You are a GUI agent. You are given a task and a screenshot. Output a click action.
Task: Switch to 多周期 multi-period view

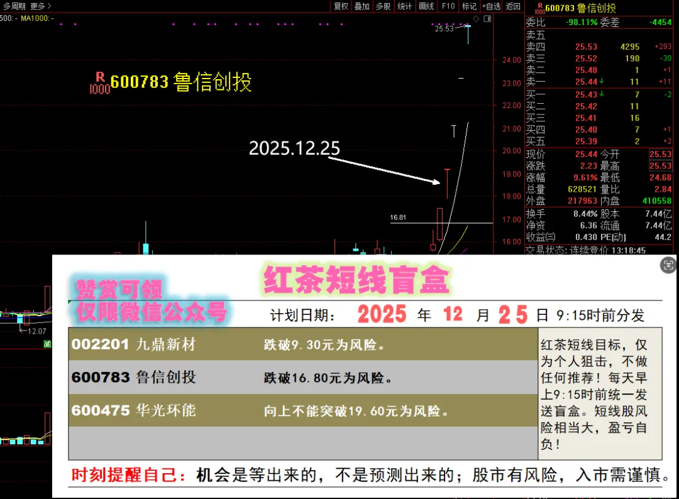(14, 6)
